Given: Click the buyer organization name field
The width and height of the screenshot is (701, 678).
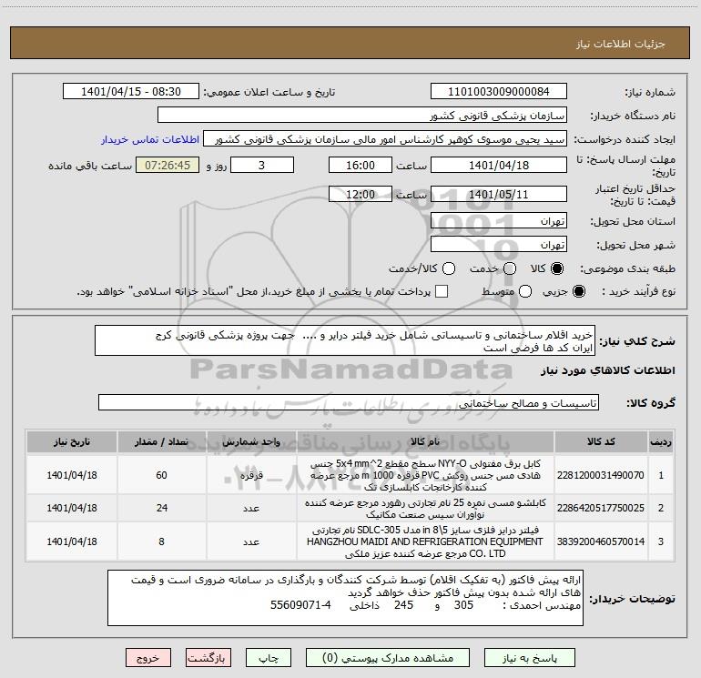Looking at the screenshot, I should (x=362, y=116).
